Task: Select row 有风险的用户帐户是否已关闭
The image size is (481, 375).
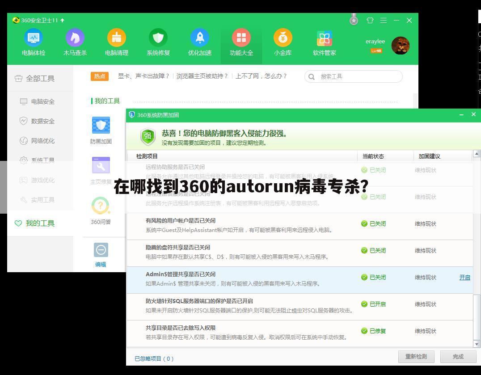Action: coord(300,226)
